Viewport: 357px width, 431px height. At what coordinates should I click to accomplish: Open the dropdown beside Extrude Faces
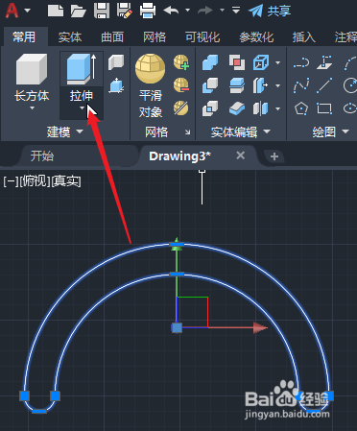278,85
